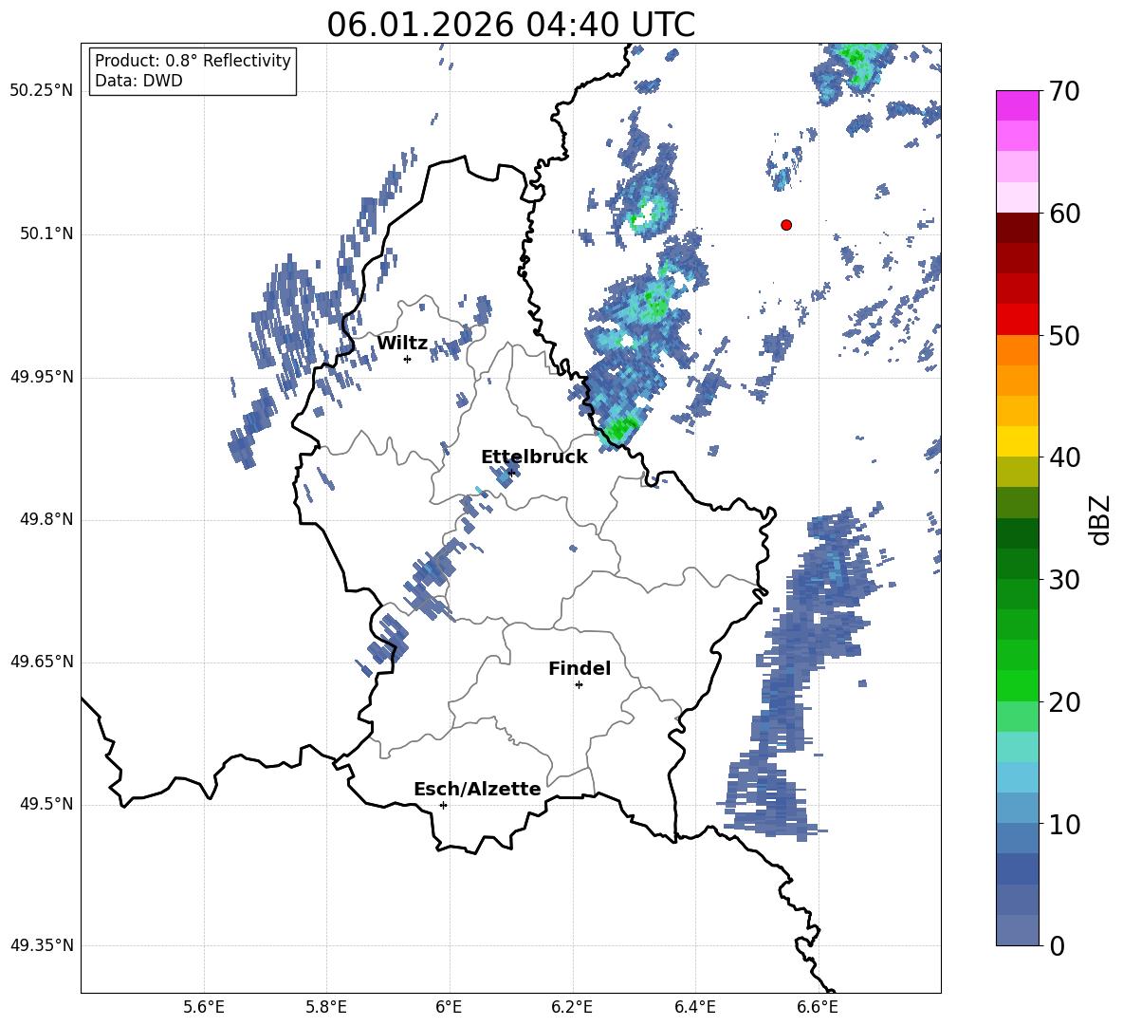This screenshot has height=1026, width=1123.
Task: Click the orange colorbar segment below 50
Action: coord(1017,349)
